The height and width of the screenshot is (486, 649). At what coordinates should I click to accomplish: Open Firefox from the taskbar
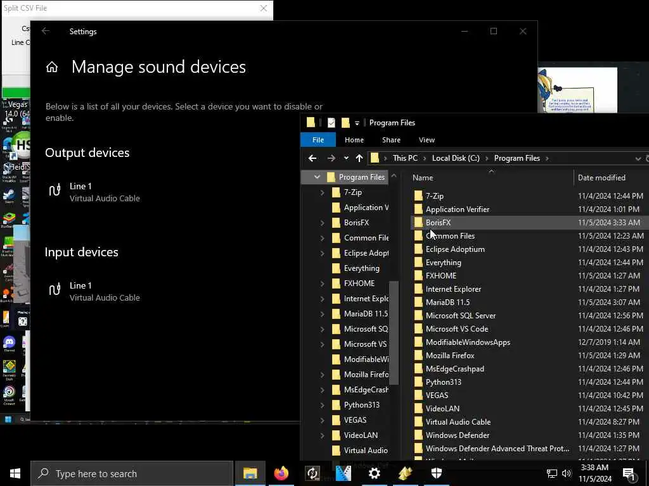[281, 473]
